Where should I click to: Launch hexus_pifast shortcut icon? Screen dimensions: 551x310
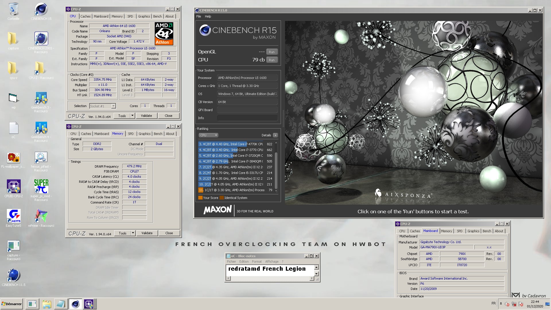[41, 161]
